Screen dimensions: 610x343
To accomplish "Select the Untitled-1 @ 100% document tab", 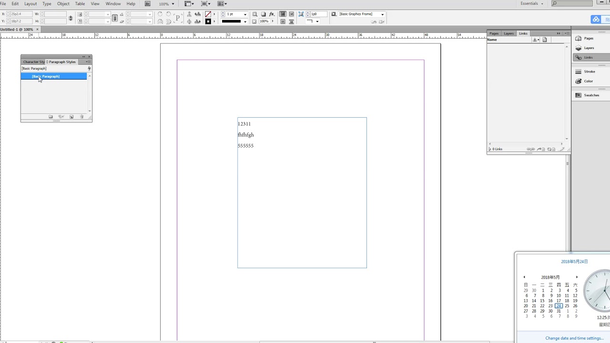I will pyautogui.click(x=17, y=30).
